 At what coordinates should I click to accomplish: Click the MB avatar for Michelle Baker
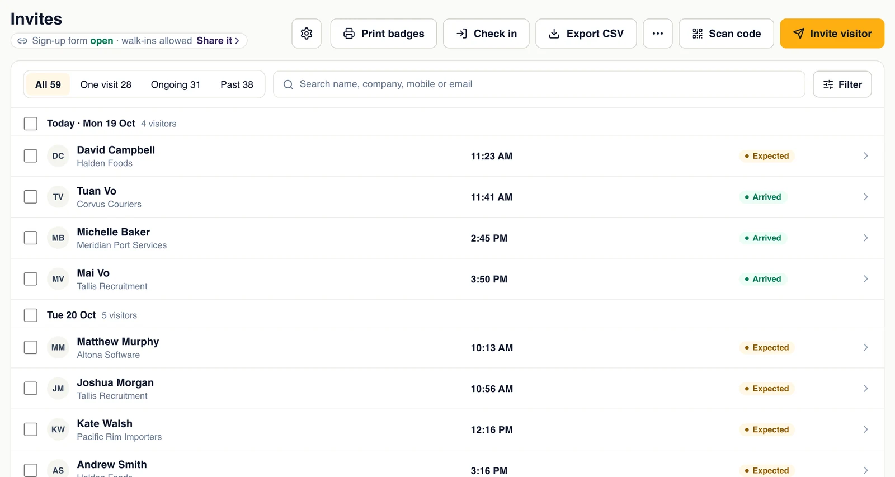(58, 238)
